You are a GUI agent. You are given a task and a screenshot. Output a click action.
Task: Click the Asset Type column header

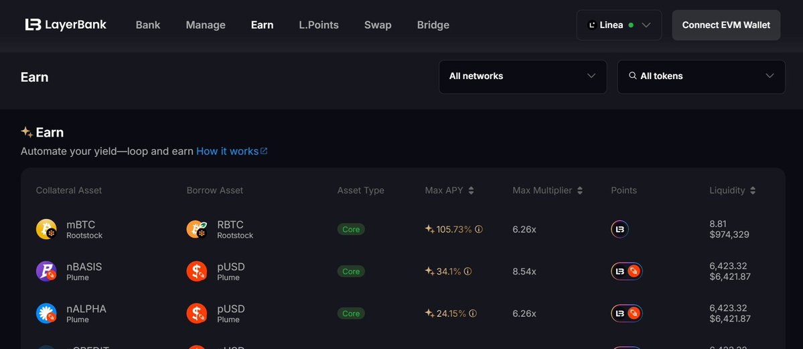point(360,190)
